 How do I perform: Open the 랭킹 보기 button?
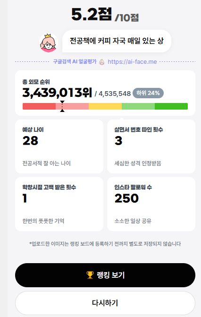(105, 275)
